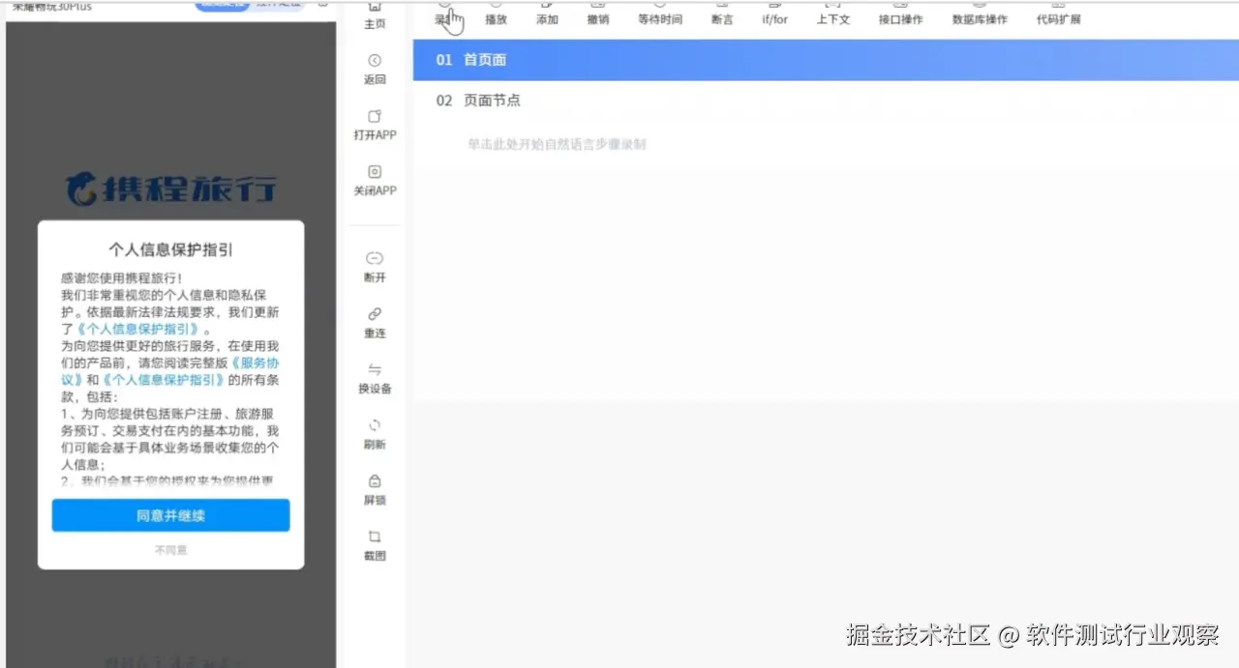
Task: Click the 等待时间 wait time toolbar button
Action: 660,14
